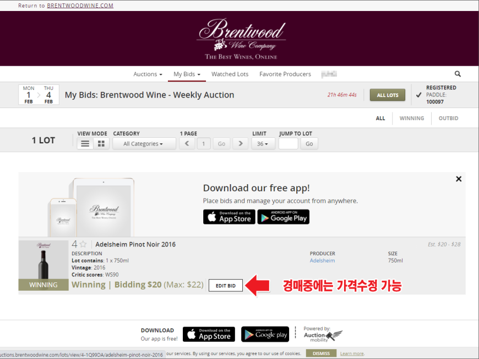This screenshot has width=479, height=359.
Task: Open Google Play badge in banner
Action: tap(283, 217)
